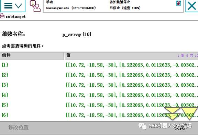Edit the value of component {4}

131,95
